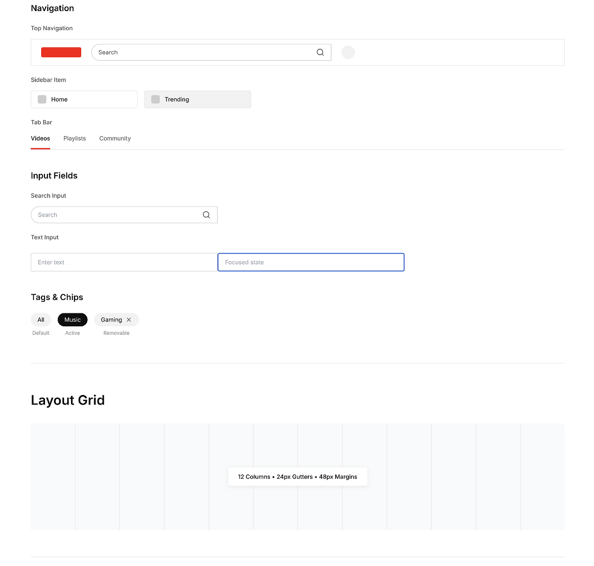The width and height of the screenshot is (594, 566).
Task: Click the gray icon beside Home
Action: [x=42, y=99]
